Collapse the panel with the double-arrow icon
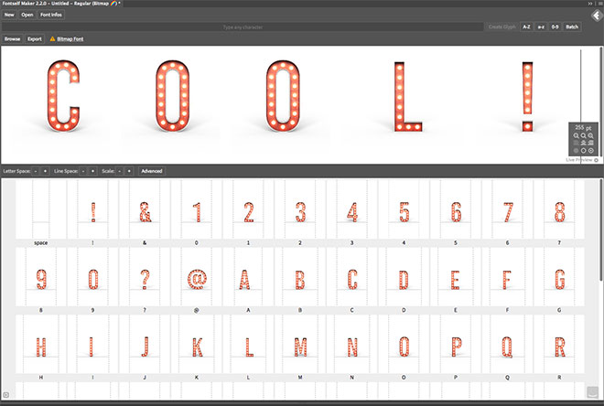This screenshot has width=604, height=406. tap(590, 4)
